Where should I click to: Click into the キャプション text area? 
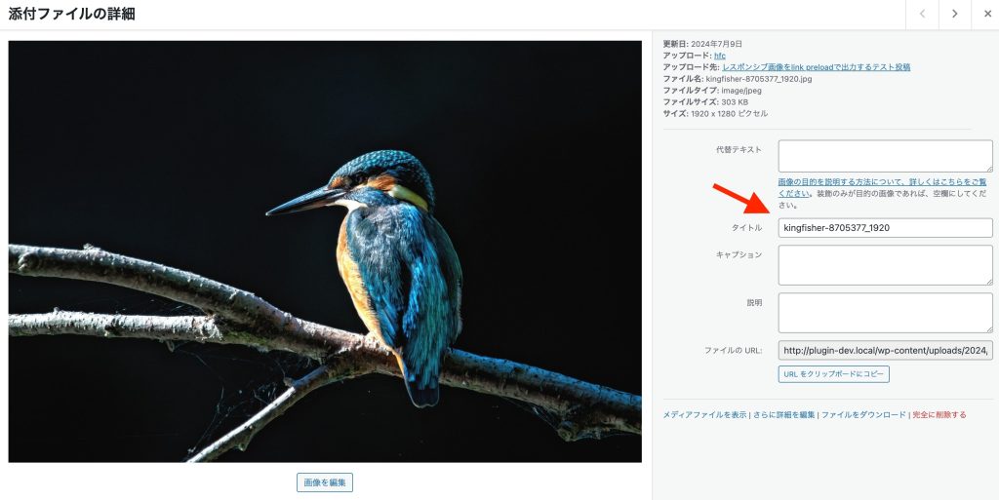(x=885, y=265)
